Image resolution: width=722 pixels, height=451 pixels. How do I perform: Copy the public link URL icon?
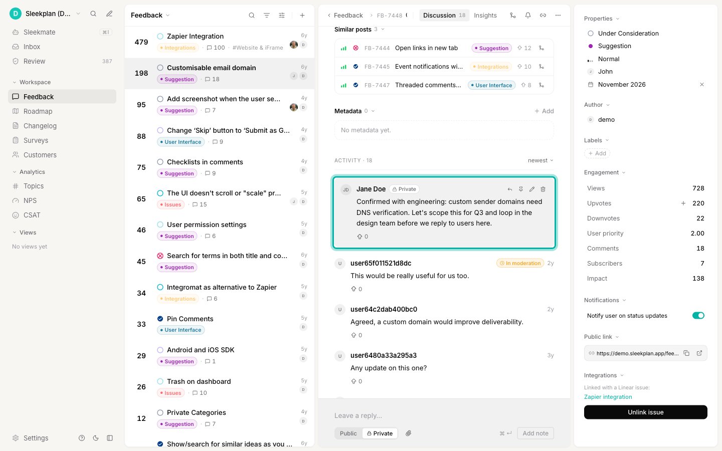coord(686,353)
